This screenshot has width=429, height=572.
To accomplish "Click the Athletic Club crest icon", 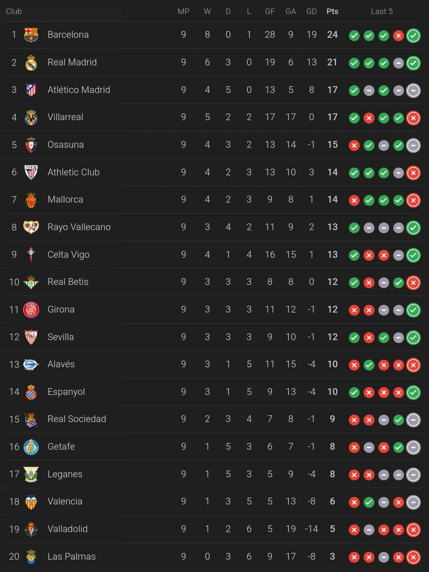I will click(x=31, y=172).
